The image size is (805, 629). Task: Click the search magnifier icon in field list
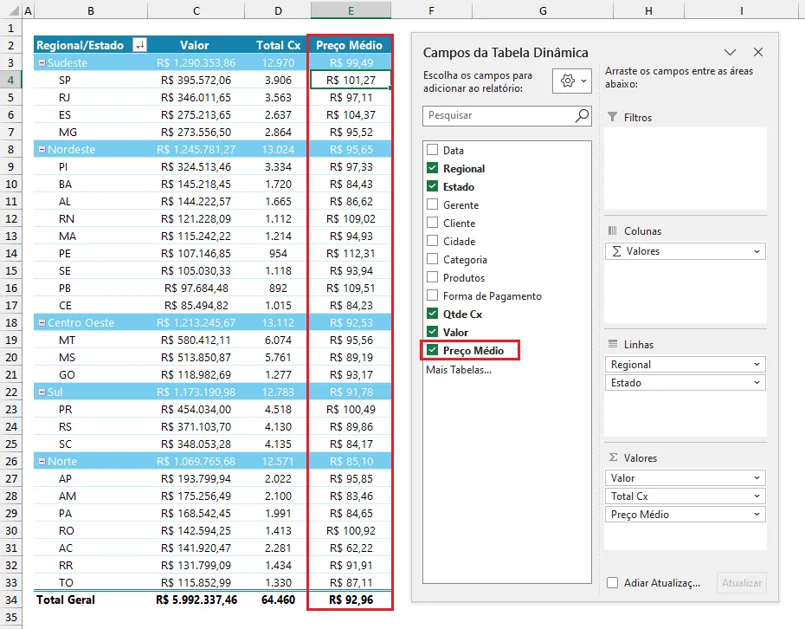tap(582, 115)
